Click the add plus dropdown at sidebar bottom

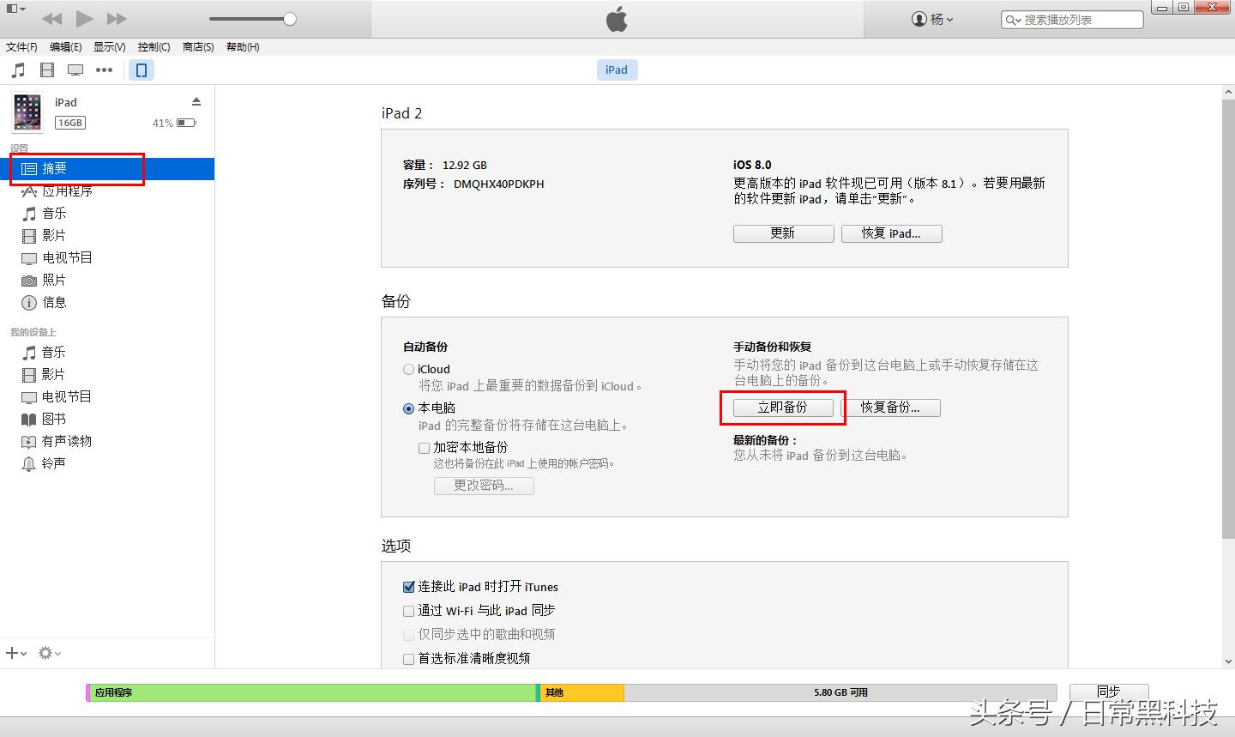(x=16, y=653)
